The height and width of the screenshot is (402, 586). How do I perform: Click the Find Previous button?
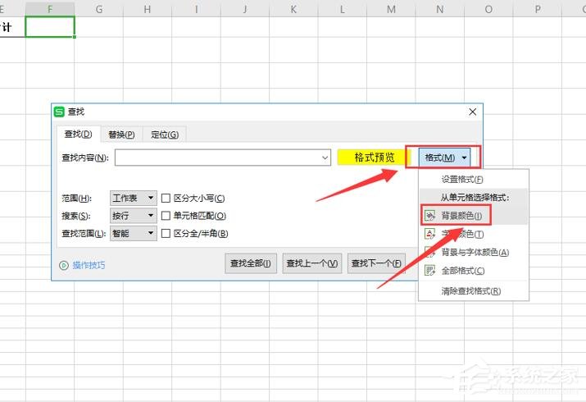[312, 263]
